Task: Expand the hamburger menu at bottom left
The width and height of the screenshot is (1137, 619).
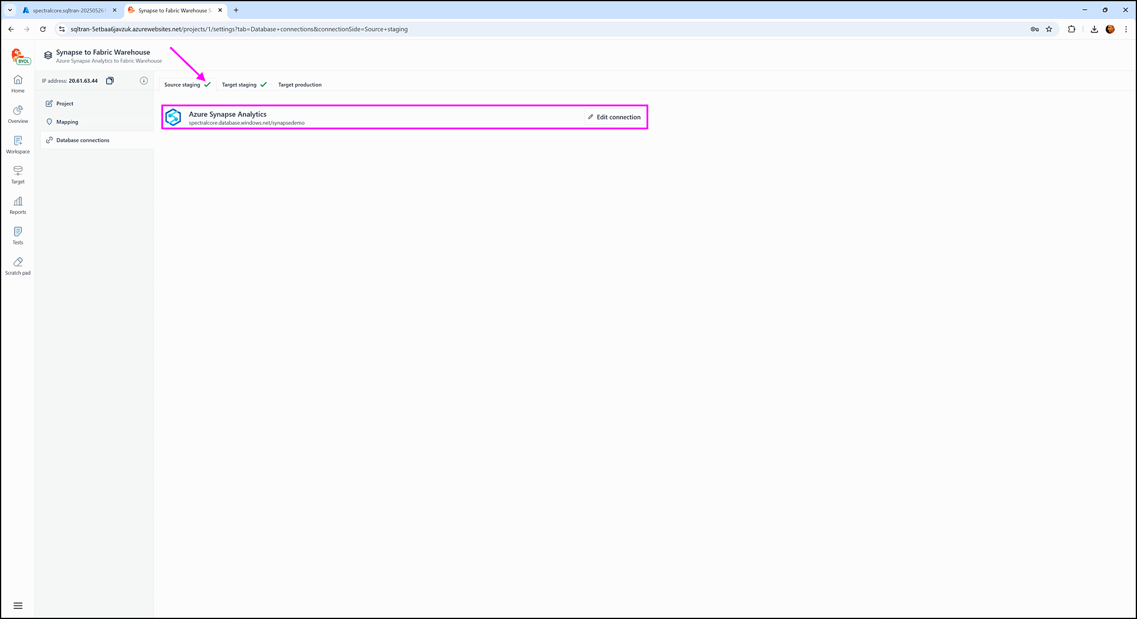Action: 18,605
